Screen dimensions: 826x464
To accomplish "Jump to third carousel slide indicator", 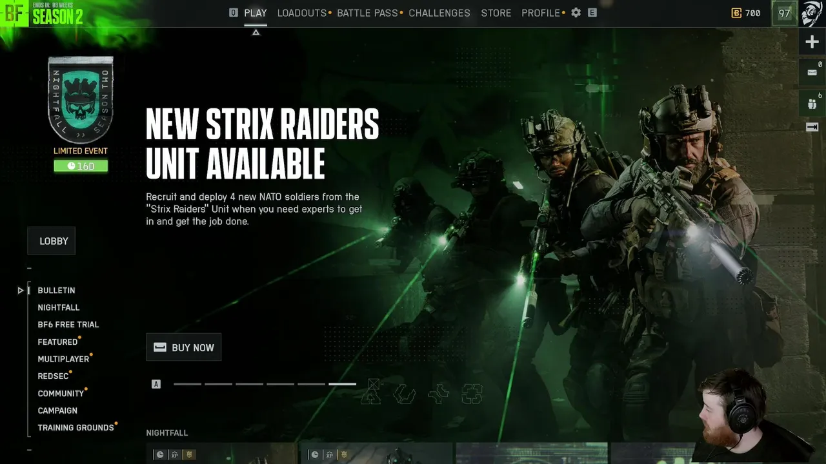I will pyautogui.click(x=249, y=384).
